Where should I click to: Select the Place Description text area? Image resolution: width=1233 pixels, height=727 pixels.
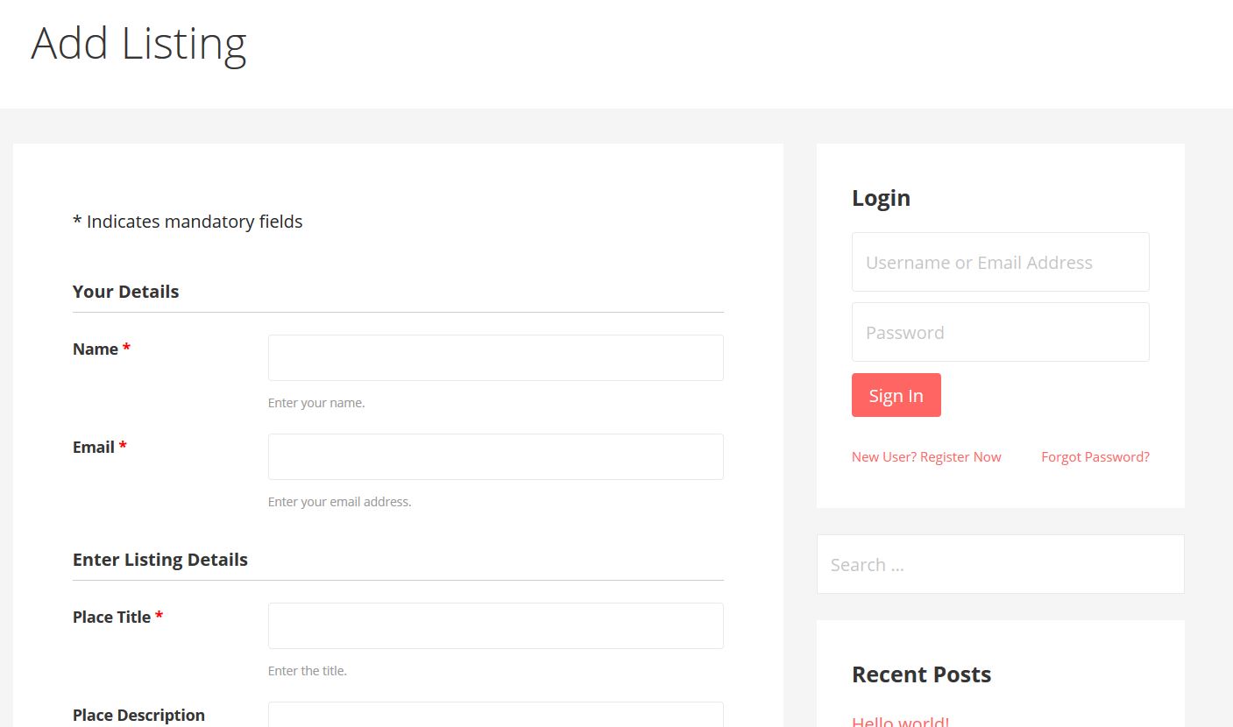point(495,715)
